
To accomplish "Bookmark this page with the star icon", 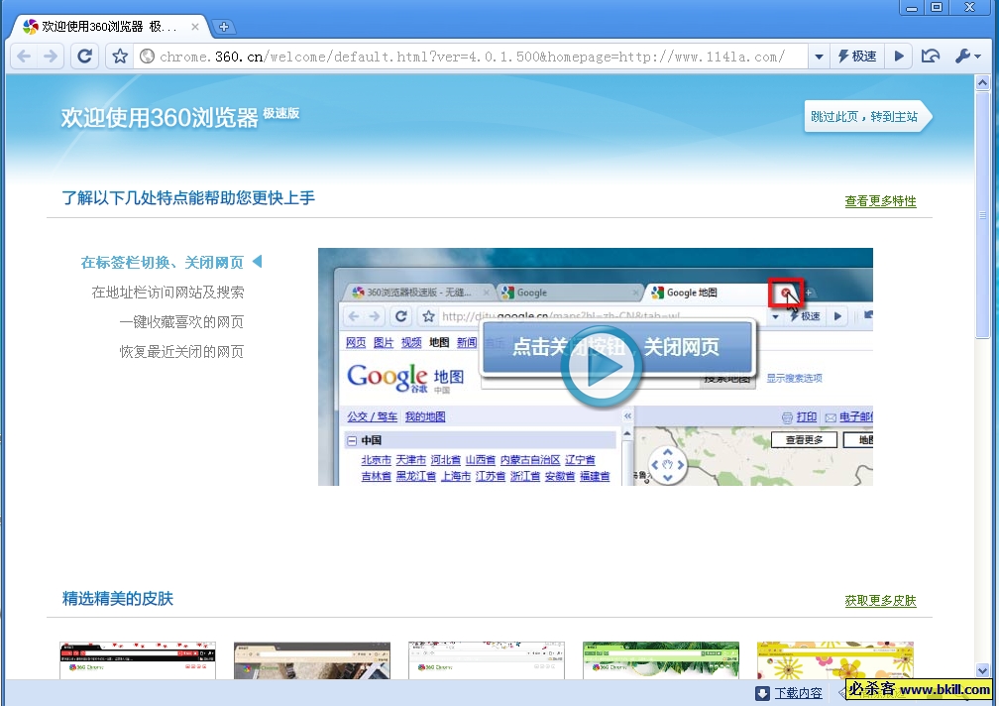I will coord(120,57).
